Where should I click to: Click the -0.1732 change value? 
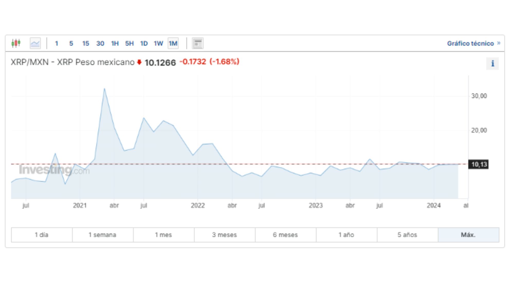[193, 62]
